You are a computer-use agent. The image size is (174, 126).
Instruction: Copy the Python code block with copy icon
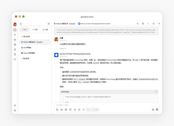(x=156, y=92)
